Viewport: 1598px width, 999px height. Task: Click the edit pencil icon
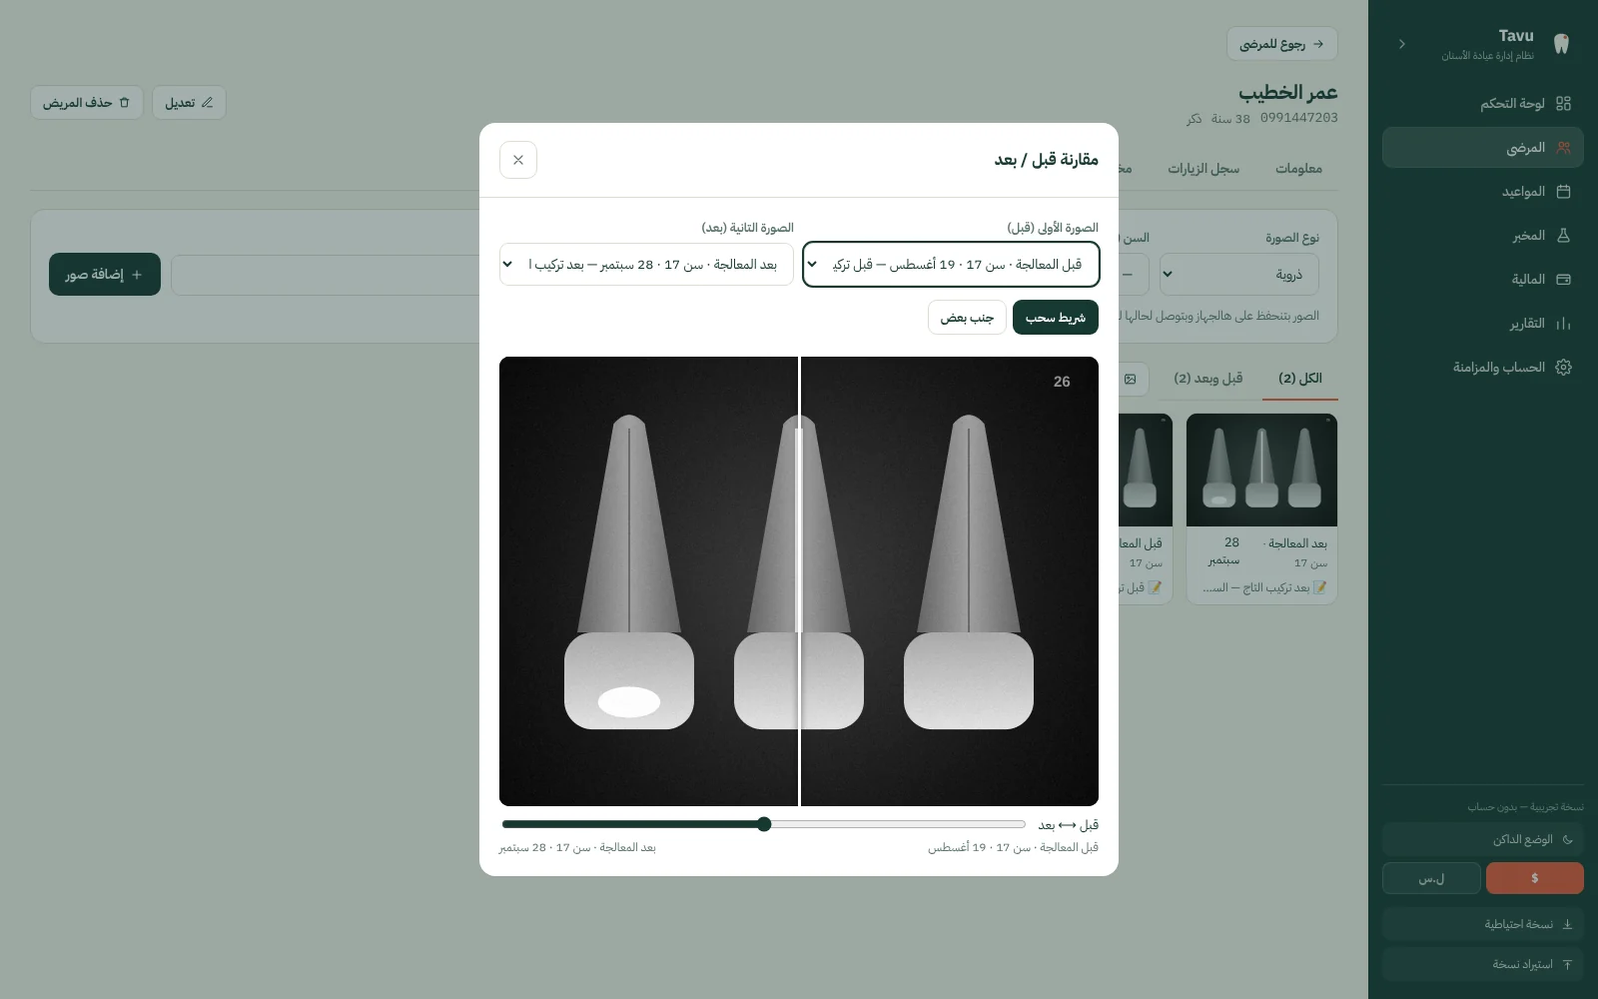coord(208,102)
